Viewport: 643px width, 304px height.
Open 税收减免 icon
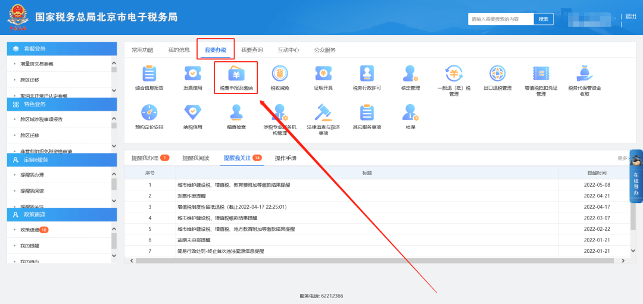[x=279, y=74]
